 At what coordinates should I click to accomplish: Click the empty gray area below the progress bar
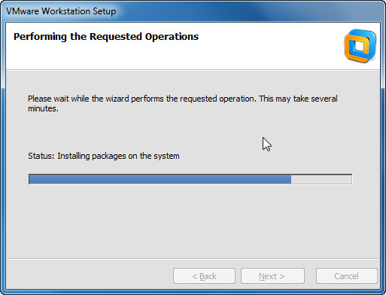[x=193, y=220]
